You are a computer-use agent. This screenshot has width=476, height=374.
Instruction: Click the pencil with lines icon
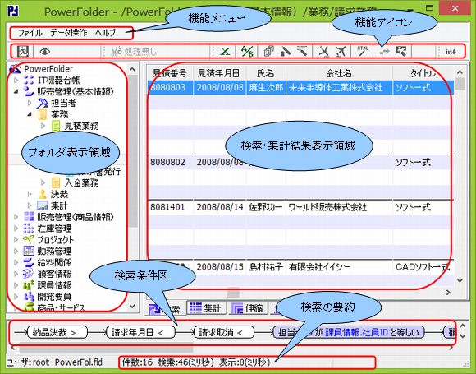pos(302,51)
